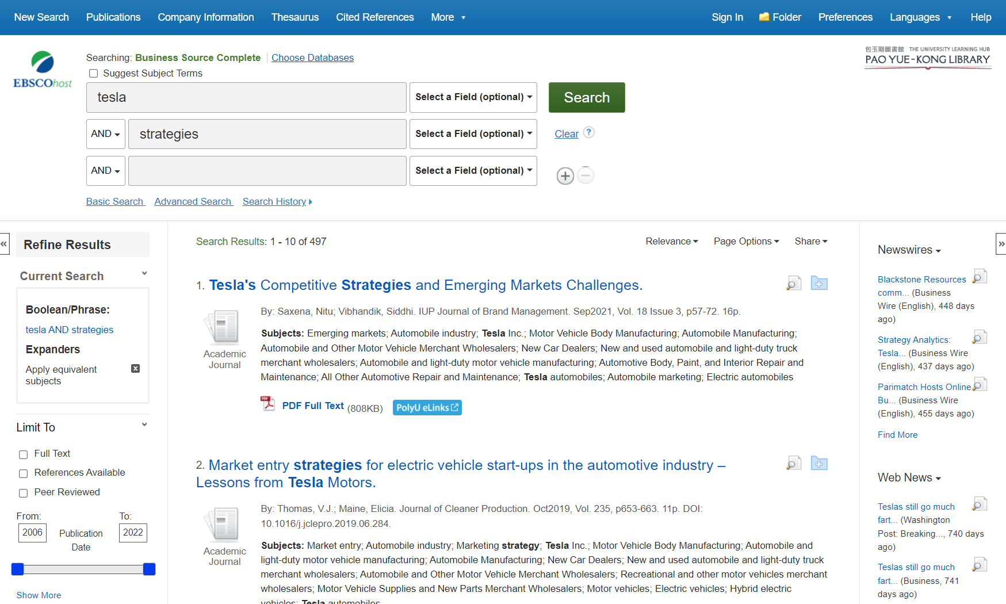The height and width of the screenshot is (604, 1006).
Task: Open the Relevance sort dropdown
Action: (x=672, y=241)
